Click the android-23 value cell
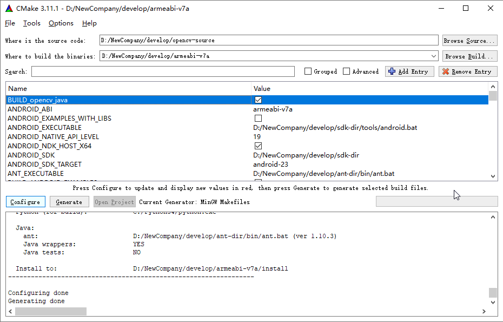The height and width of the screenshot is (322, 503). tap(270, 164)
